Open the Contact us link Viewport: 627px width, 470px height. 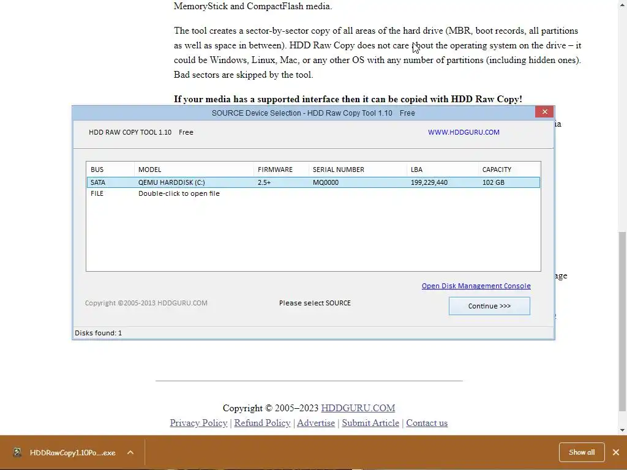tap(427, 423)
